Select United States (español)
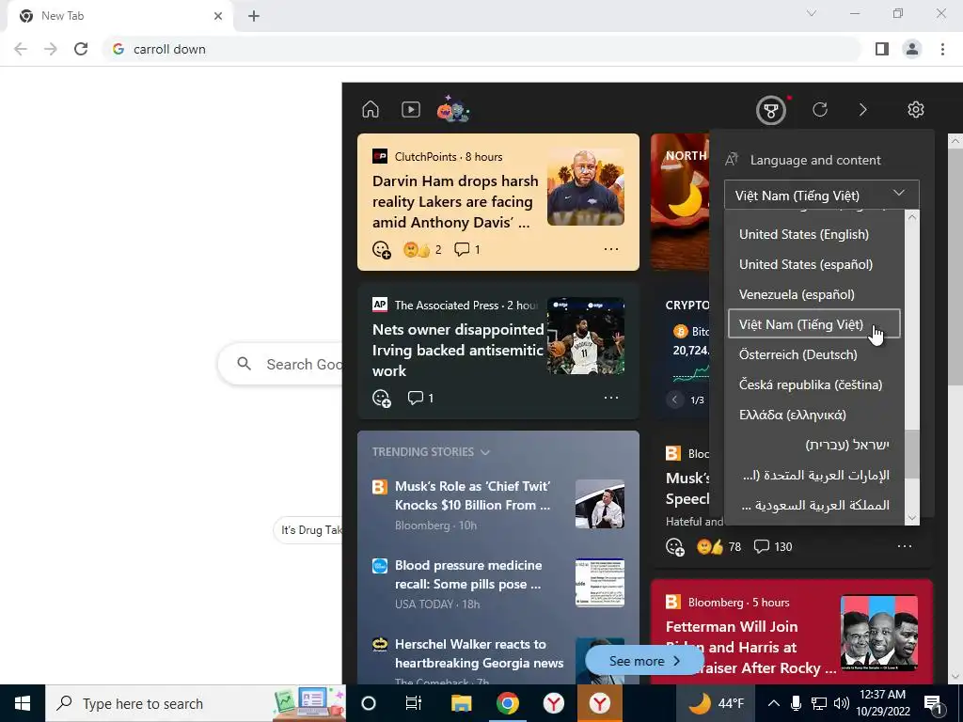The image size is (963, 722). tap(814, 264)
